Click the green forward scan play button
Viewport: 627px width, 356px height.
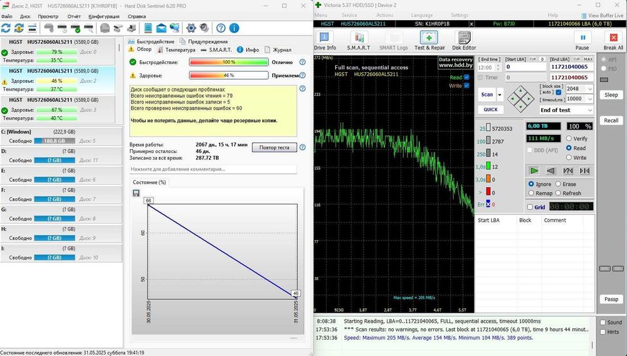534,170
